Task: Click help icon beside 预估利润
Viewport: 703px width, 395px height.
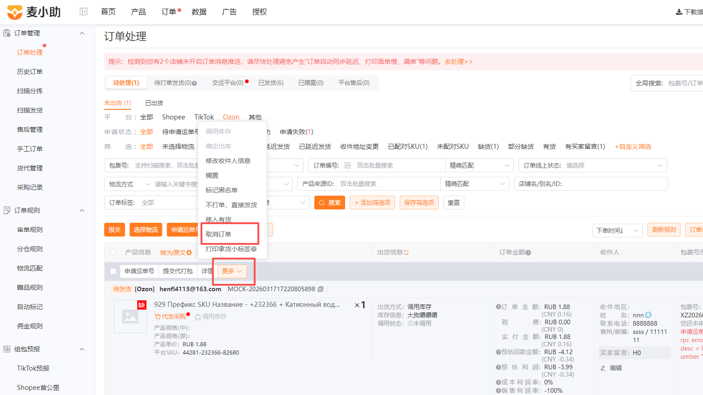Action: [x=498, y=367]
